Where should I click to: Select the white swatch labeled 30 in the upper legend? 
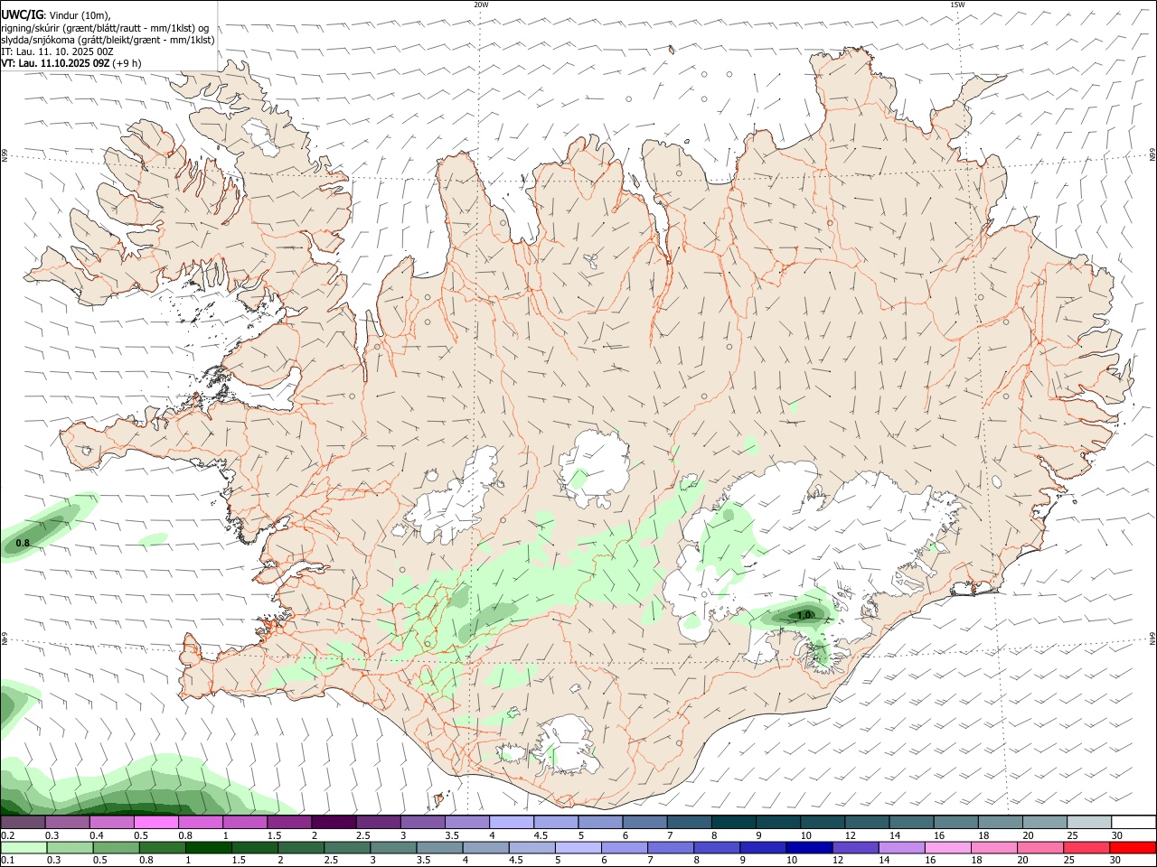1133,822
